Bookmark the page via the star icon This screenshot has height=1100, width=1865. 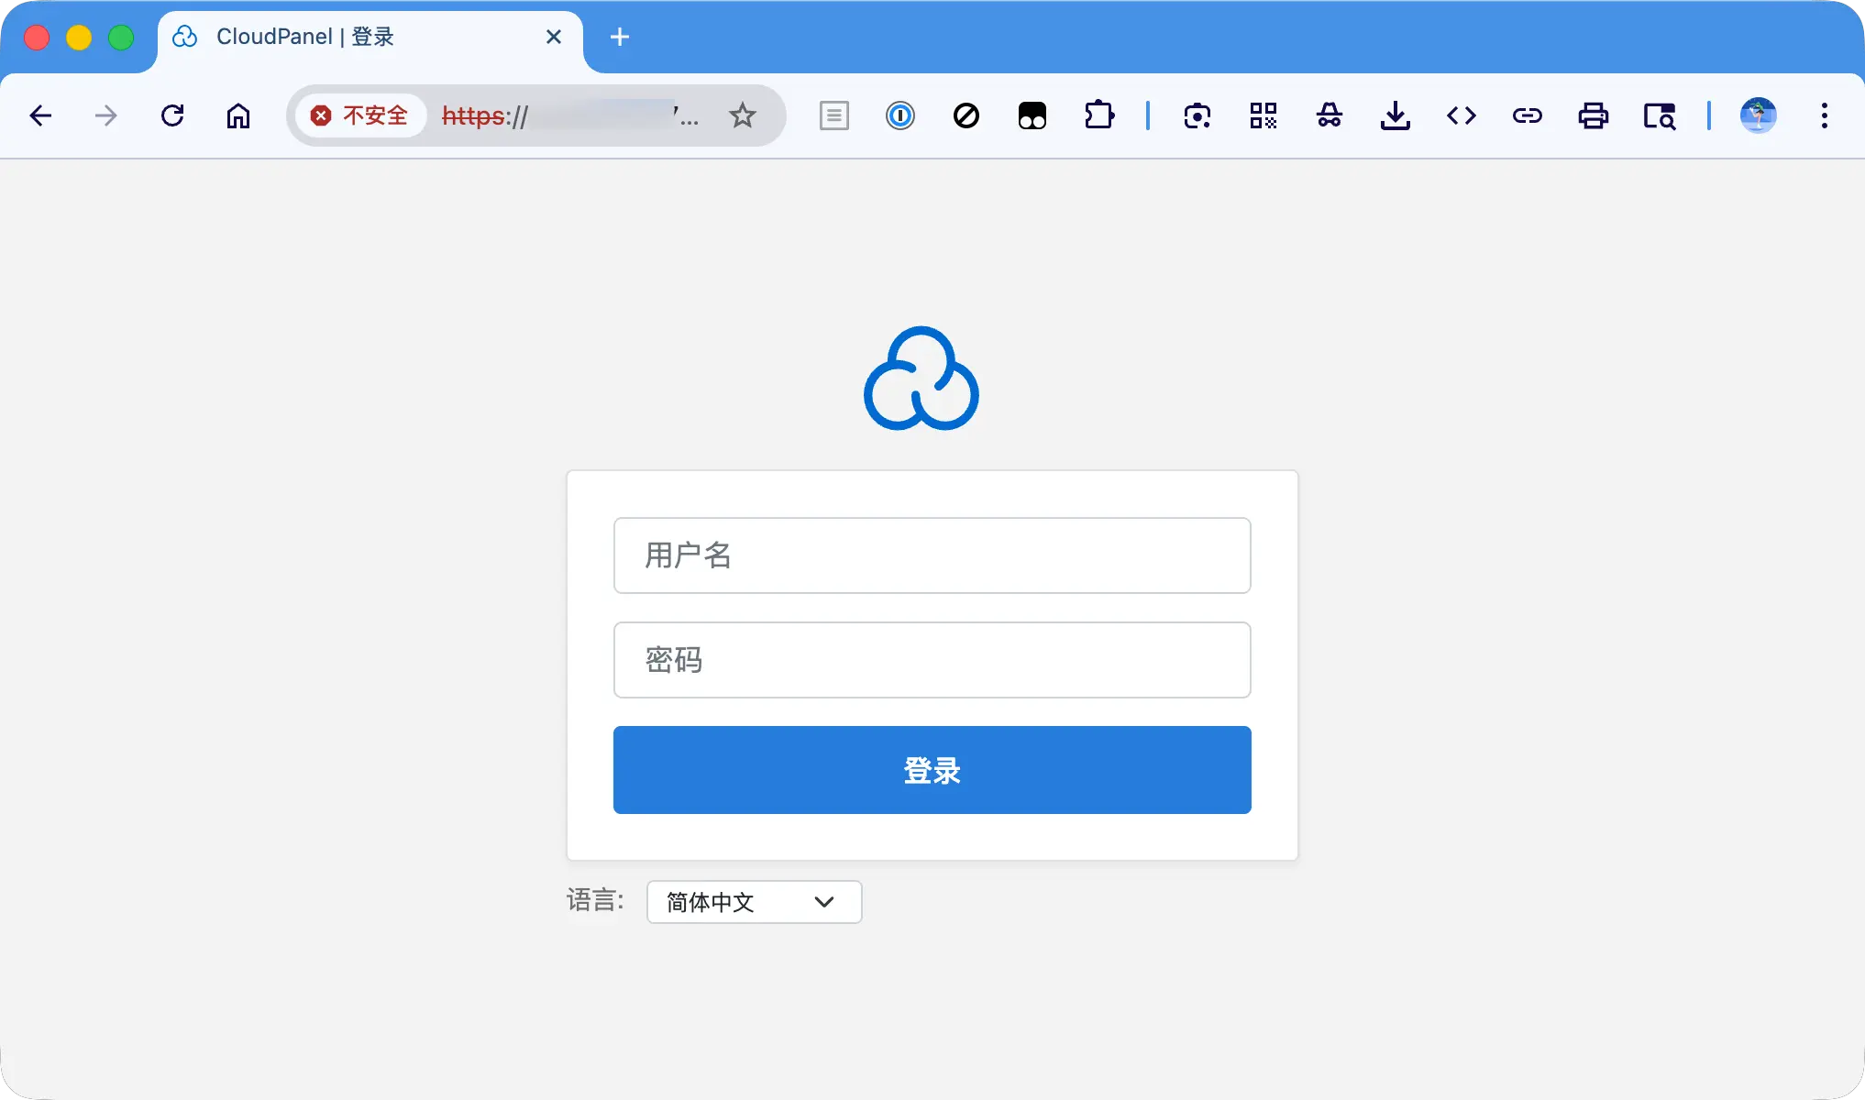[x=743, y=115]
